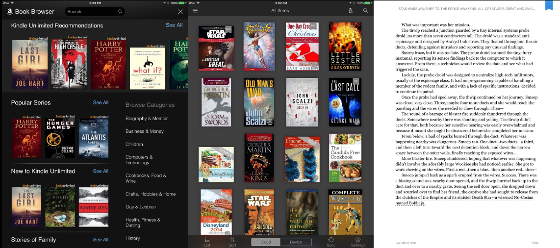Close the Book Browser with X
Screen dimensions: 560x248
point(180,12)
